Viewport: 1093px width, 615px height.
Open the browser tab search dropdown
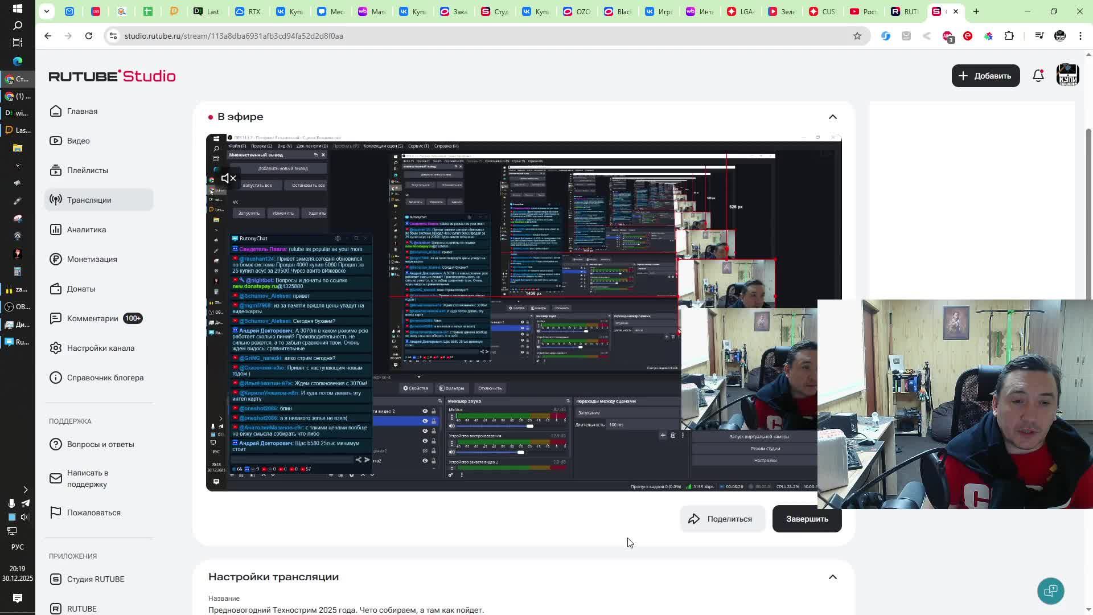click(47, 11)
